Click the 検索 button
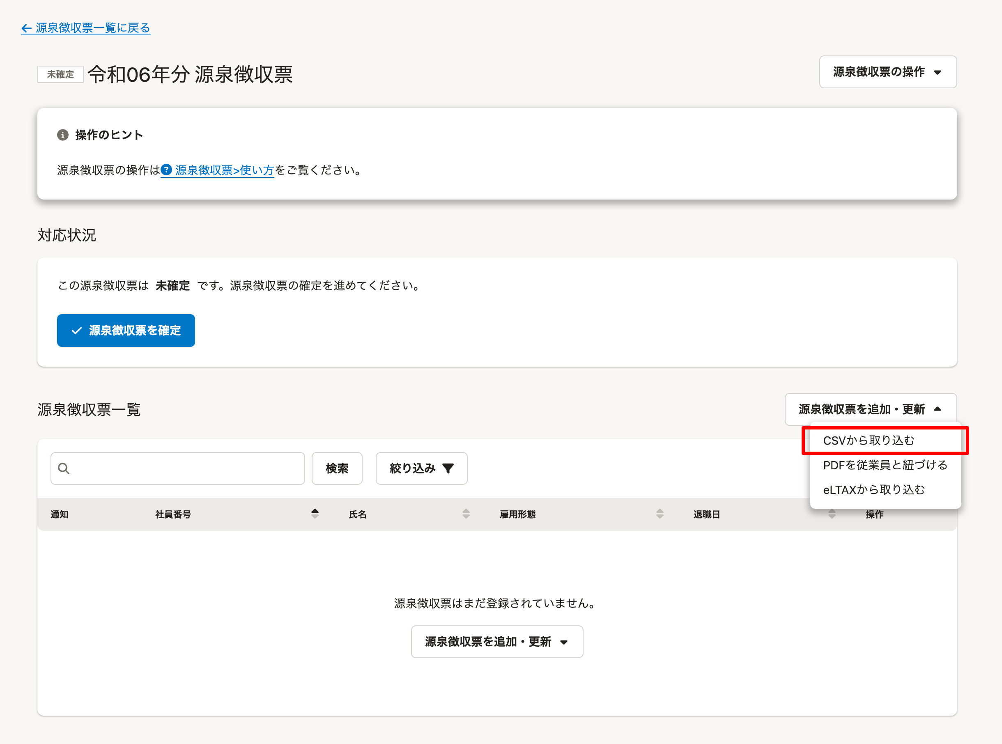 (337, 468)
